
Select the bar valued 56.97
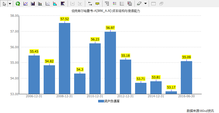[110, 63]
